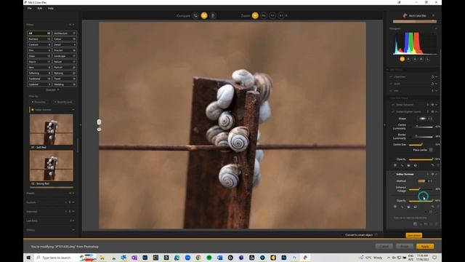The image size is (465, 262).
Task: Collapse the Histogram panel
Action: 436,28
